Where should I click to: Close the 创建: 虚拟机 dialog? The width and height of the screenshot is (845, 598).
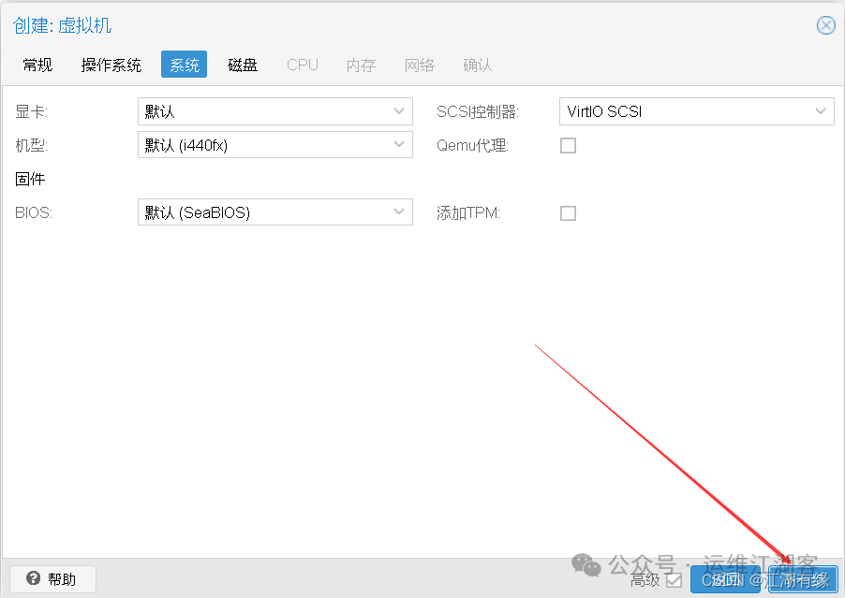pyautogui.click(x=825, y=25)
